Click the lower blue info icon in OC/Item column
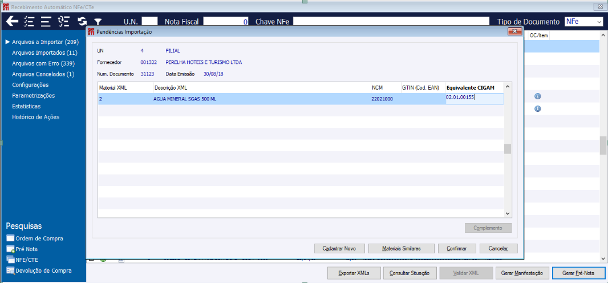 [x=537, y=109]
